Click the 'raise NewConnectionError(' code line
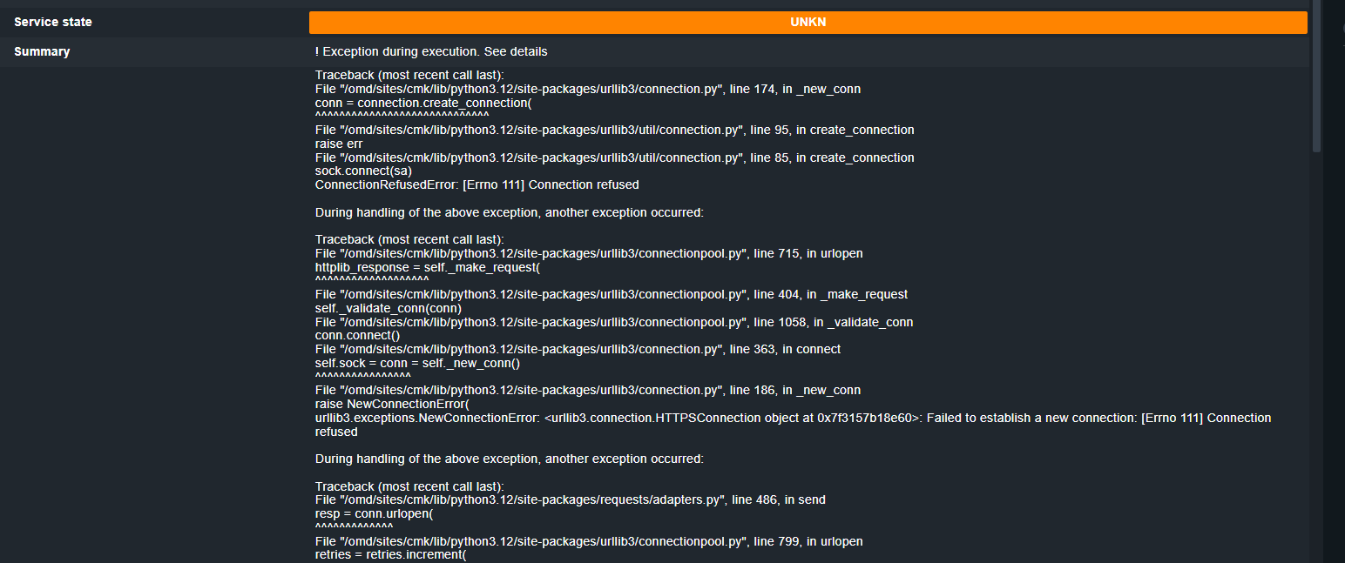 [x=392, y=404]
